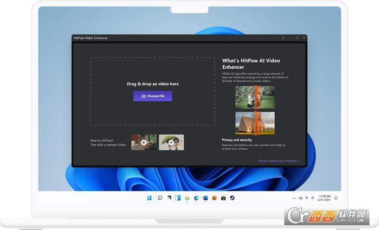Open Steam from the taskbar
The width and height of the screenshot is (379, 230).
click(232, 198)
